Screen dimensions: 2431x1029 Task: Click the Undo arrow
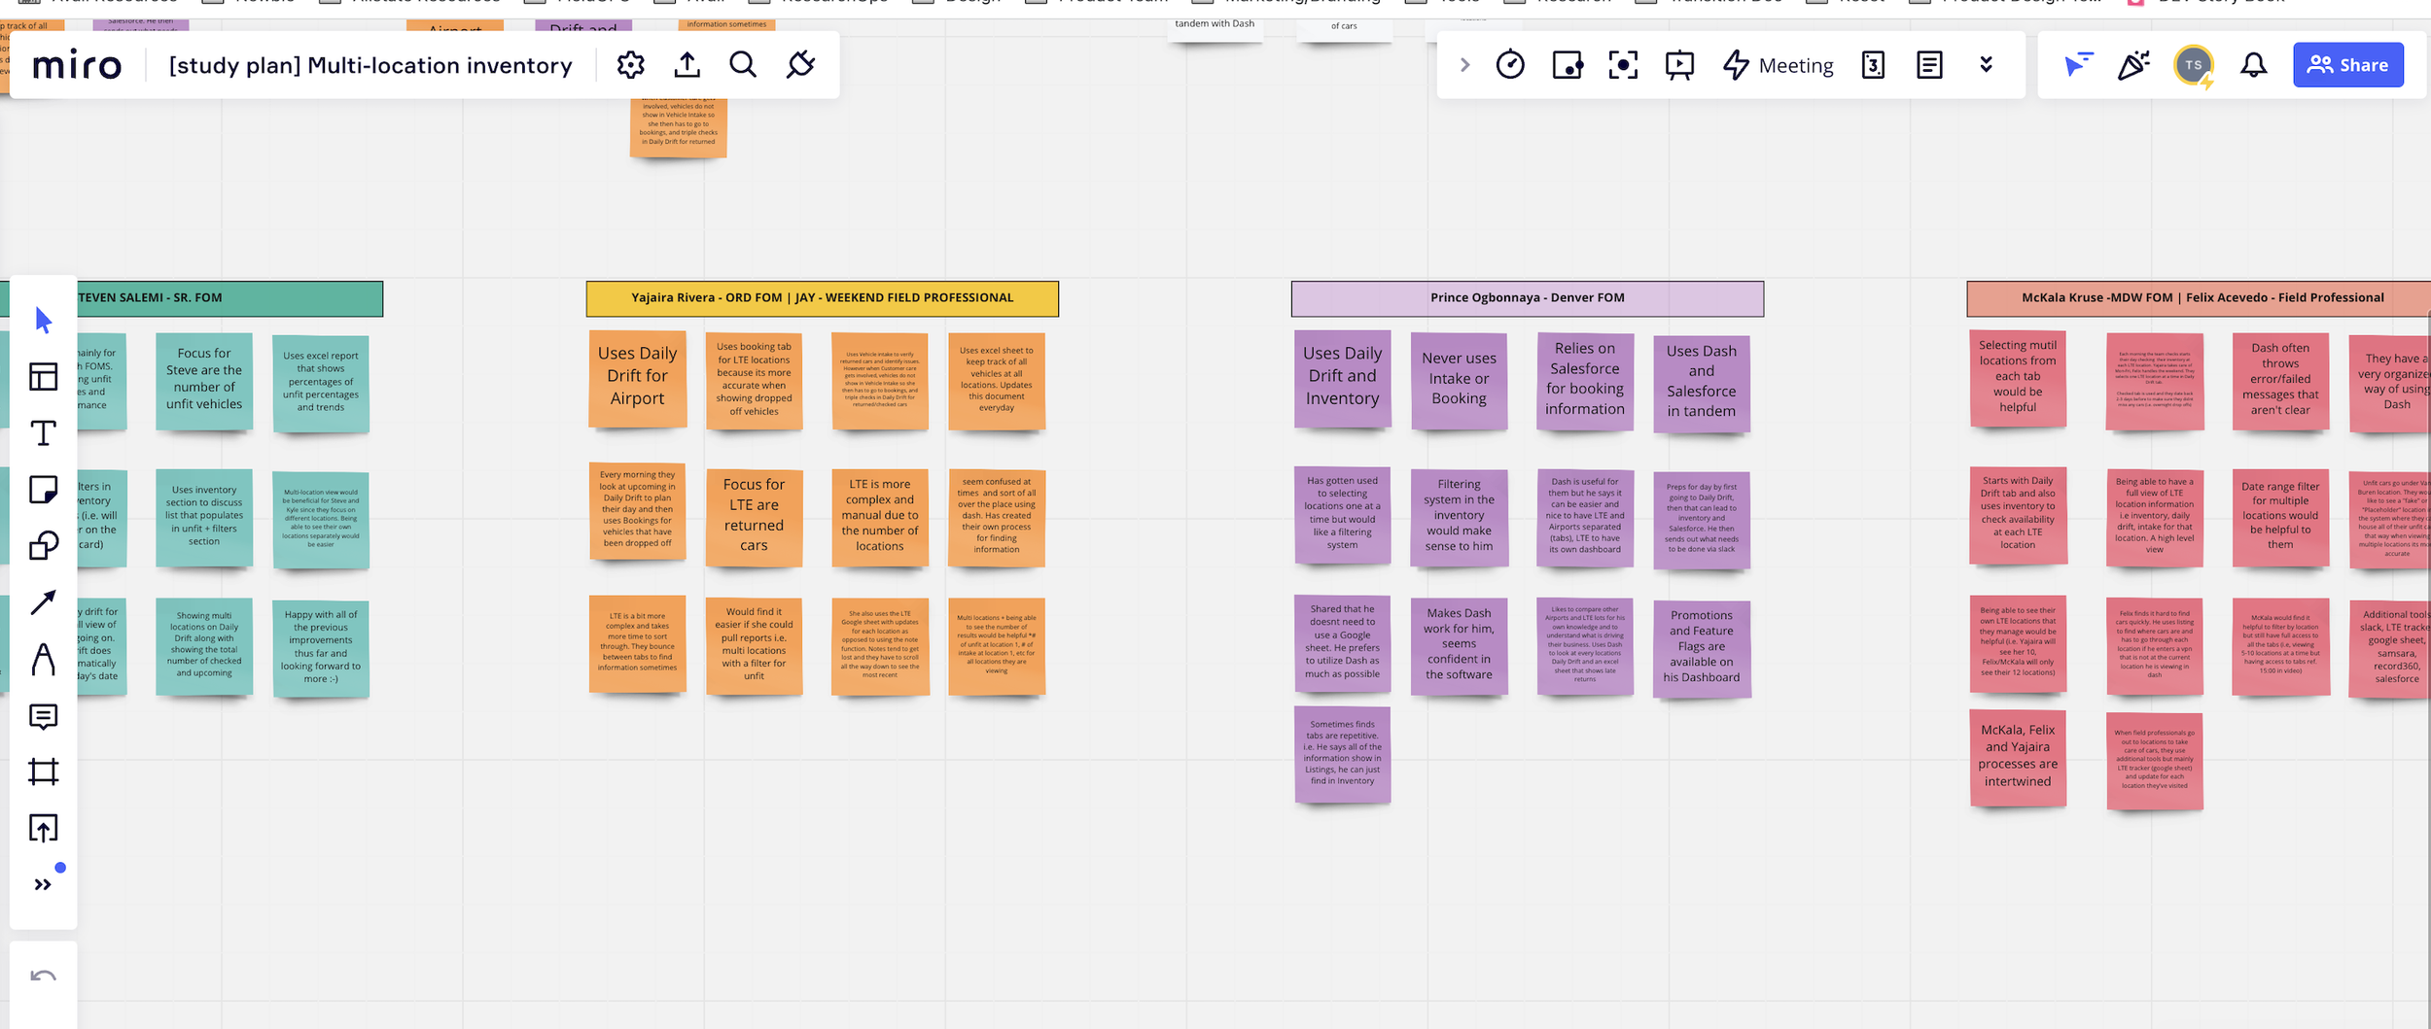coord(44,976)
